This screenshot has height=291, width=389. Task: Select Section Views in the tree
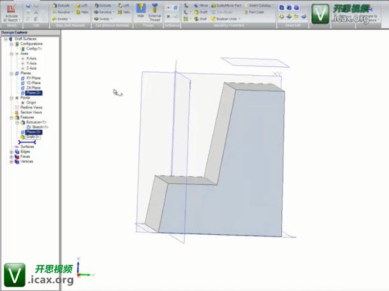(31, 112)
